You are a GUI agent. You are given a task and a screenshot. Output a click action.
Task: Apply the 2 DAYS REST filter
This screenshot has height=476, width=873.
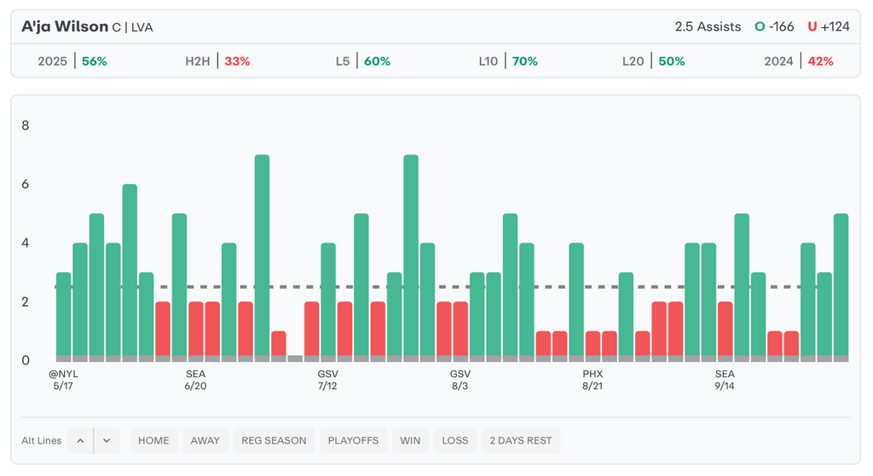(x=521, y=440)
